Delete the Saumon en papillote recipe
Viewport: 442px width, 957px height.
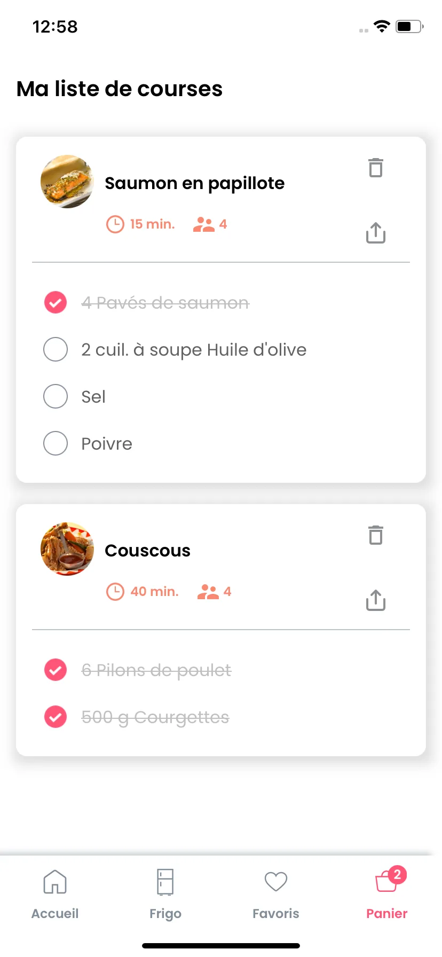pos(376,168)
